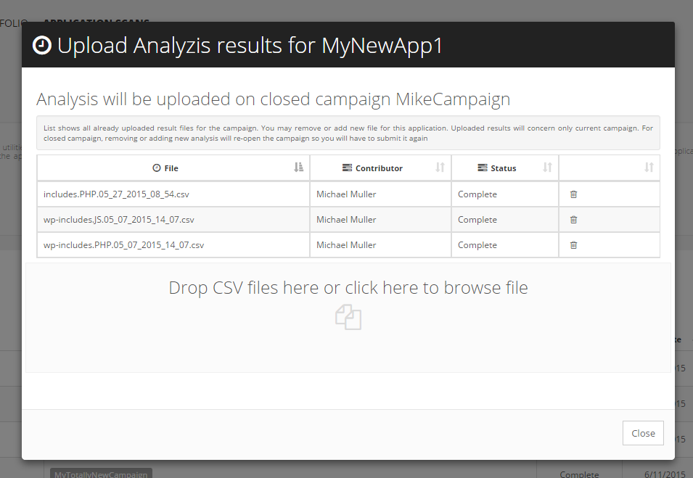
Task: Delete the includes.PHP.05_27_2015_08_54.csv file
Action: point(573,194)
